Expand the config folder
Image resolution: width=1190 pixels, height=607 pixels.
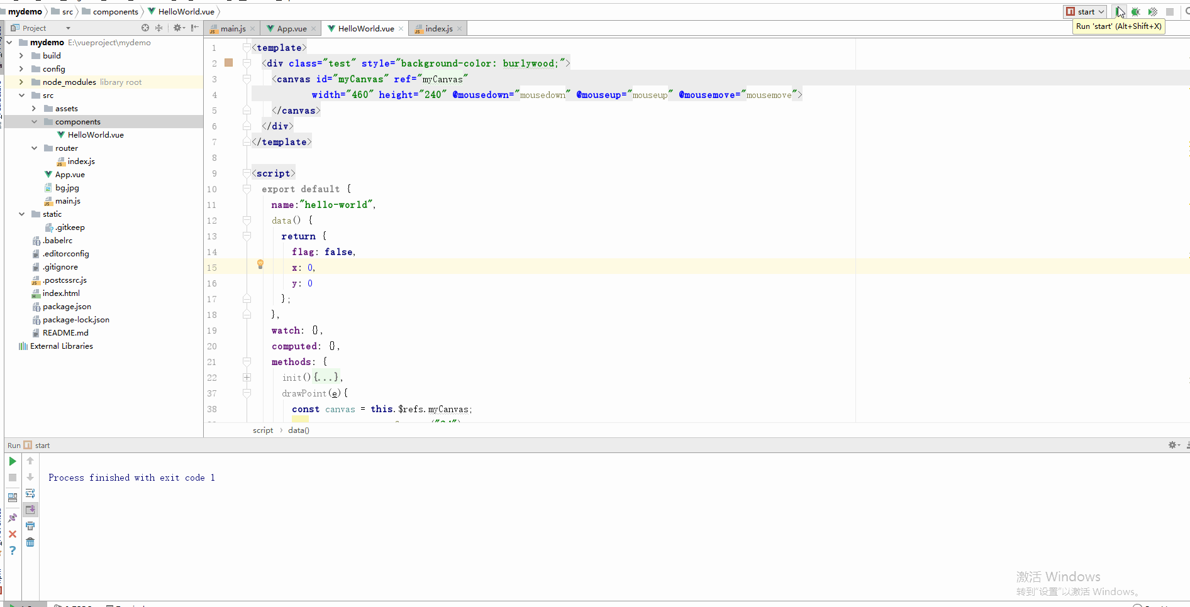(21, 69)
